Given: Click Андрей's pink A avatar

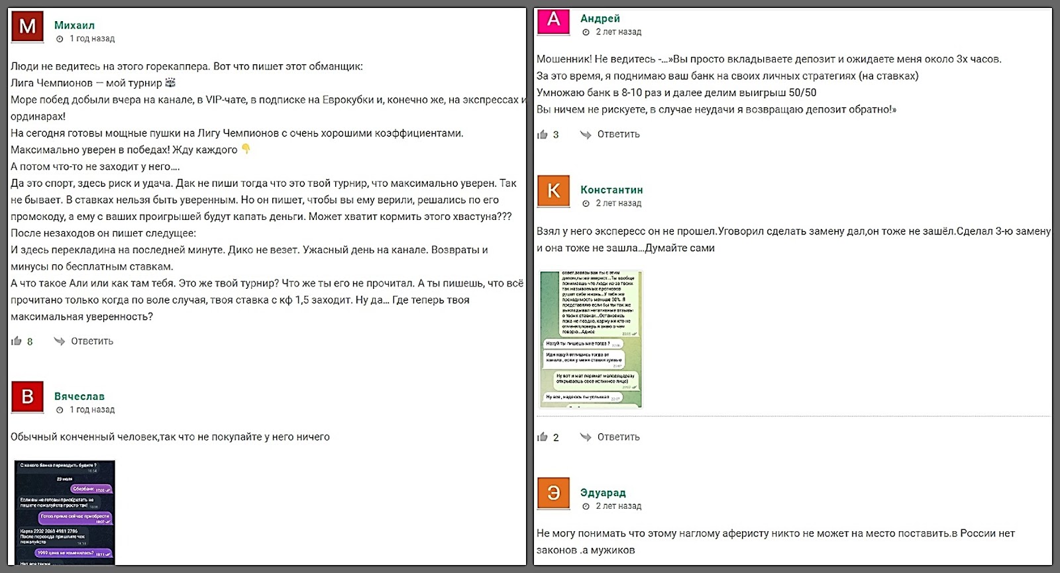Looking at the screenshot, I should coord(553,21).
